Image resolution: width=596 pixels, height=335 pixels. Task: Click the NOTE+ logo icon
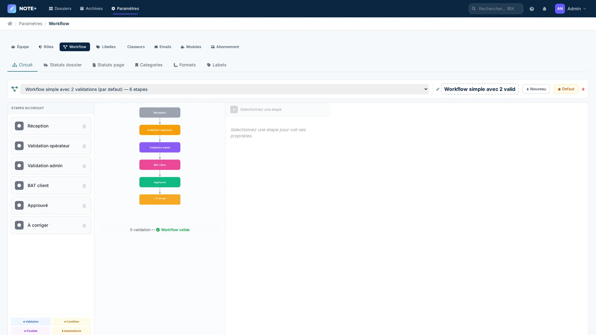pyautogui.click(x=12, y=8)
